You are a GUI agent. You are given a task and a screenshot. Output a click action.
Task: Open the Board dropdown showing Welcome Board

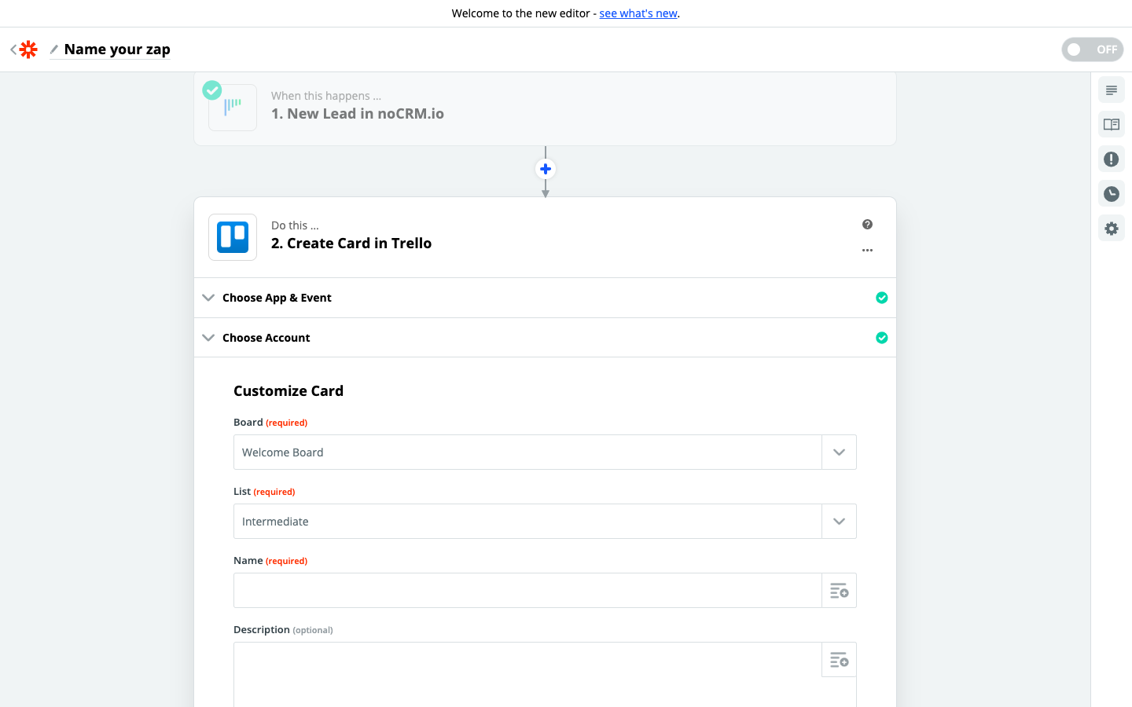click(x=839, y=452)
